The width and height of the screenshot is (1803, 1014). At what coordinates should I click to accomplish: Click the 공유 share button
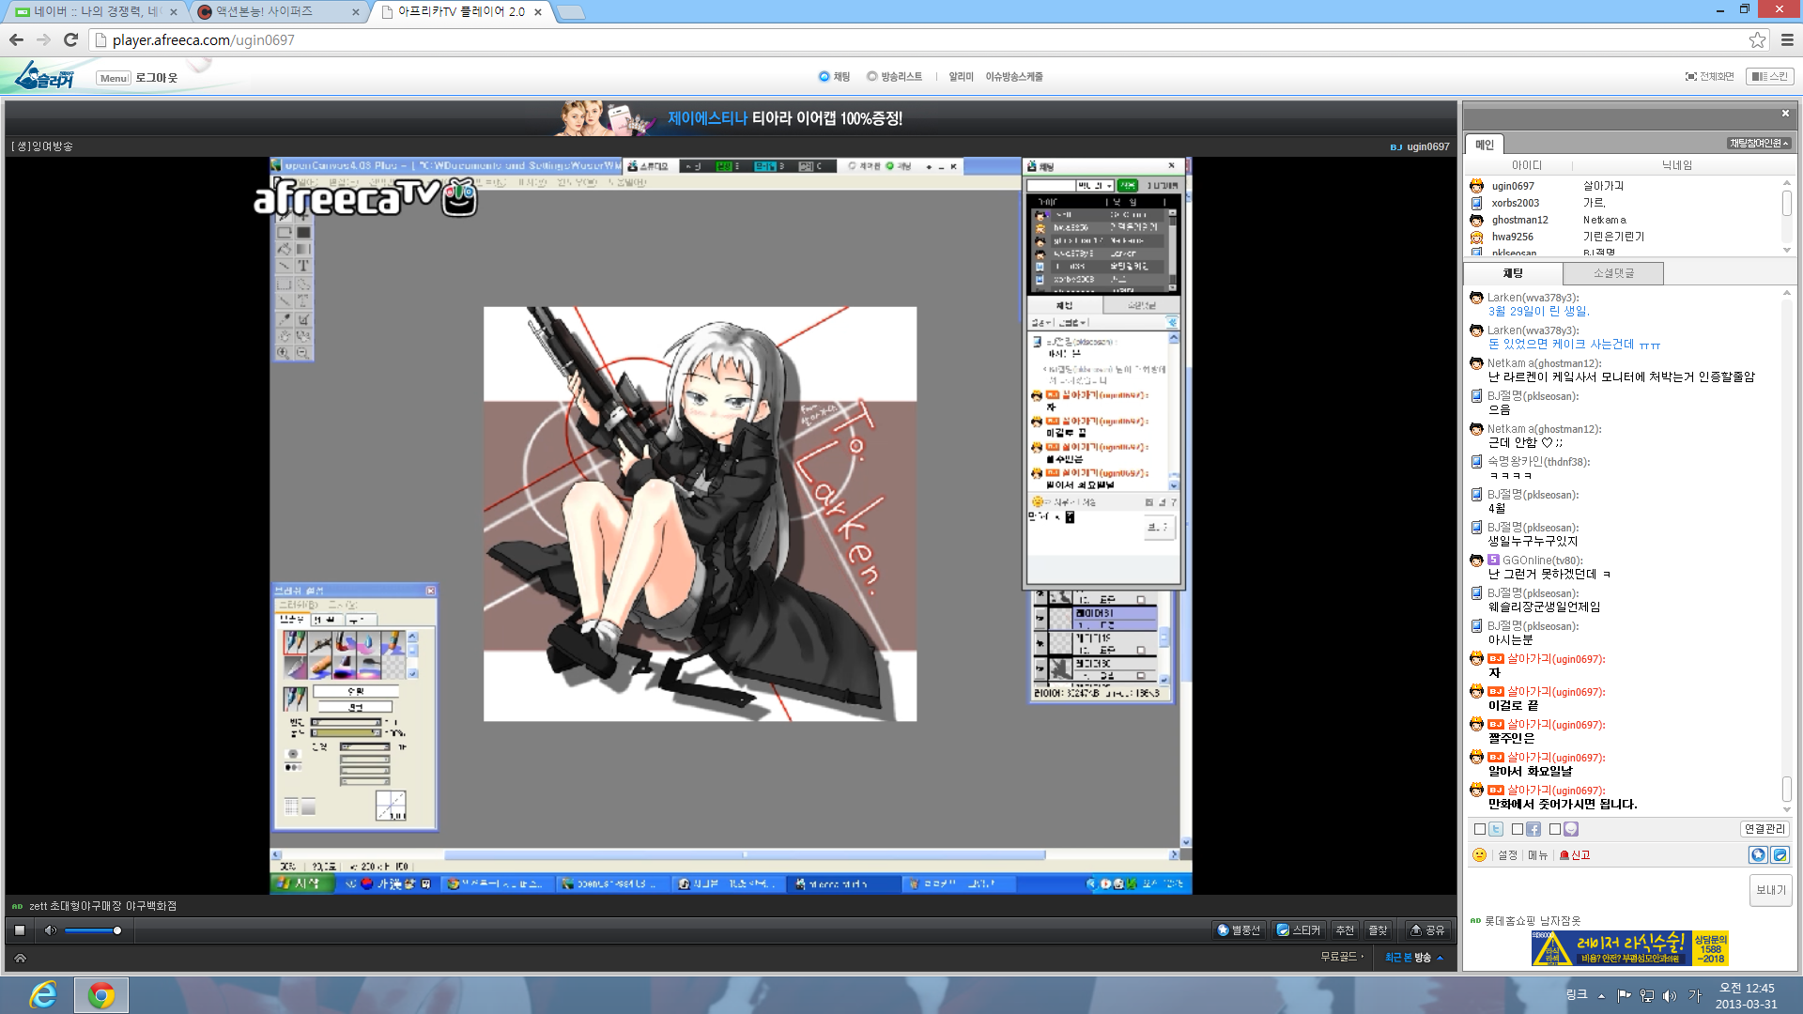click(1427, 930)
